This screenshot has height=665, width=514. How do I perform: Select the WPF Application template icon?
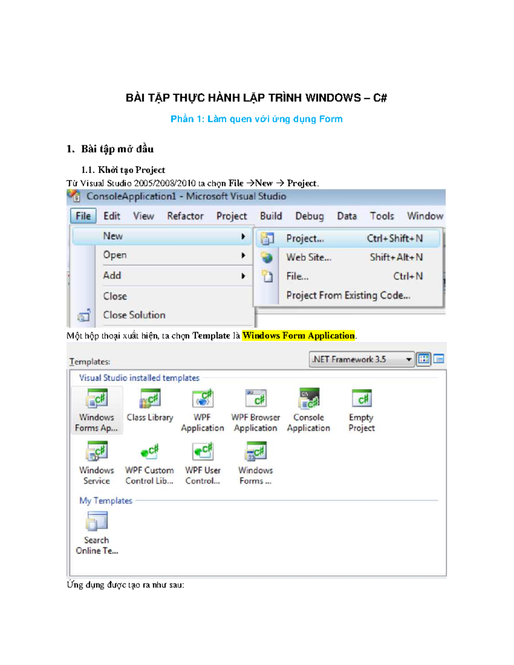[202, 398]
